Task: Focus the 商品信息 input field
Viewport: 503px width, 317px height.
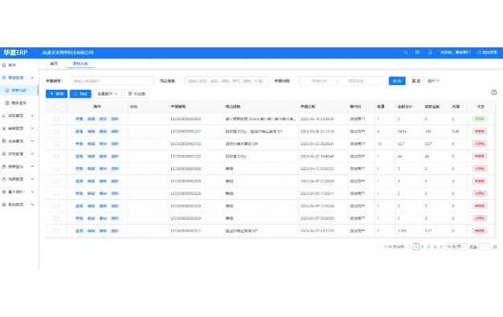Action: 227,81
